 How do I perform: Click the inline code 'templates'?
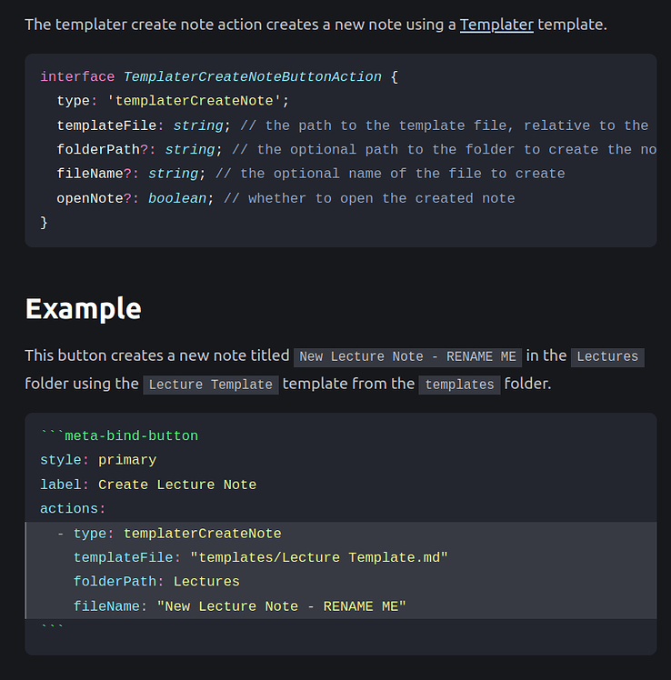[459, 385]
